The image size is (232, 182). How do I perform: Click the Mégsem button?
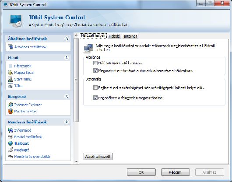[176, 172]
